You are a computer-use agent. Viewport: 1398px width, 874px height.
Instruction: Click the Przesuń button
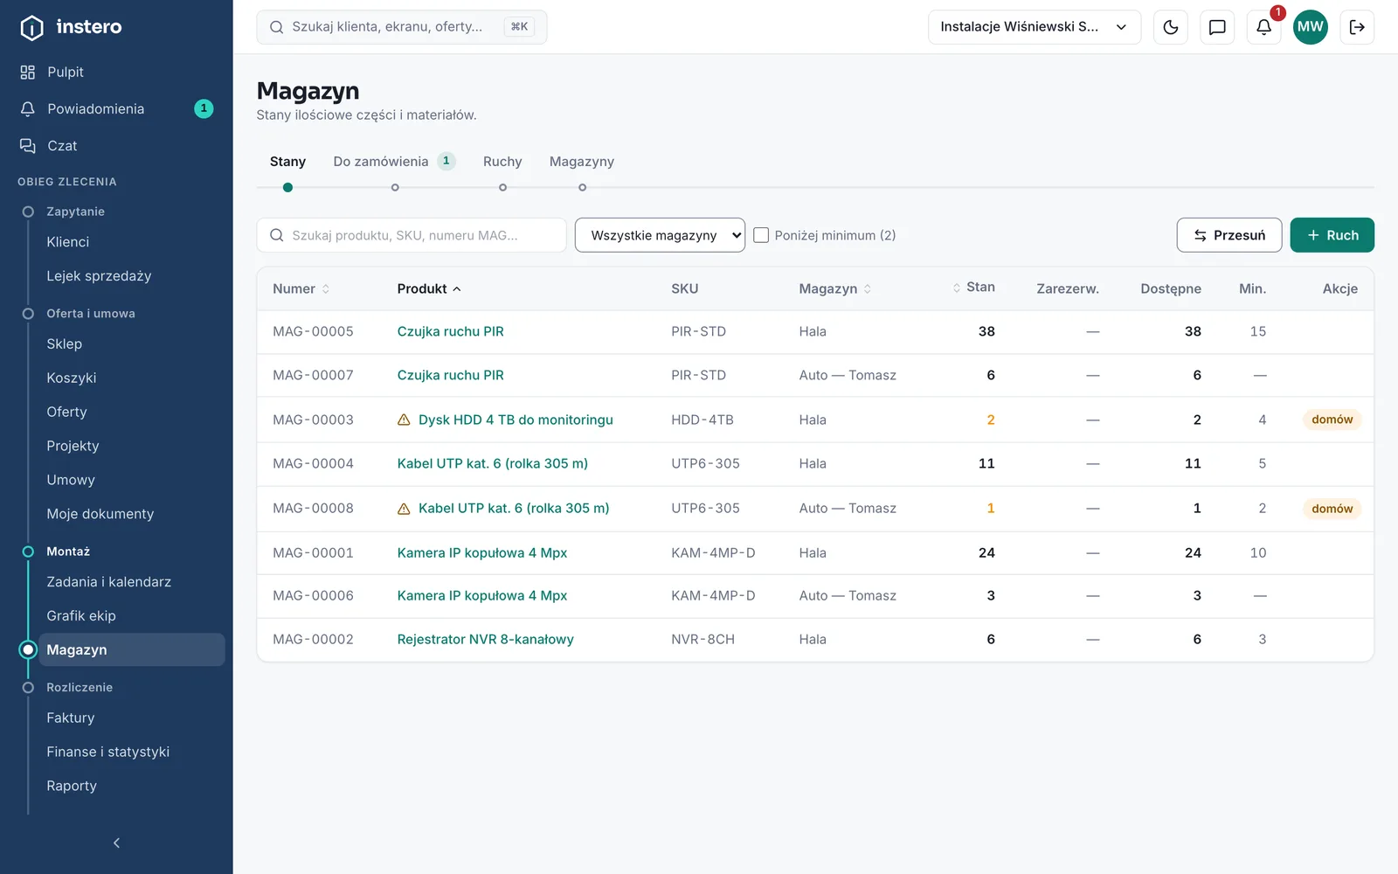pyautogui.click(x=1229, y=235)
